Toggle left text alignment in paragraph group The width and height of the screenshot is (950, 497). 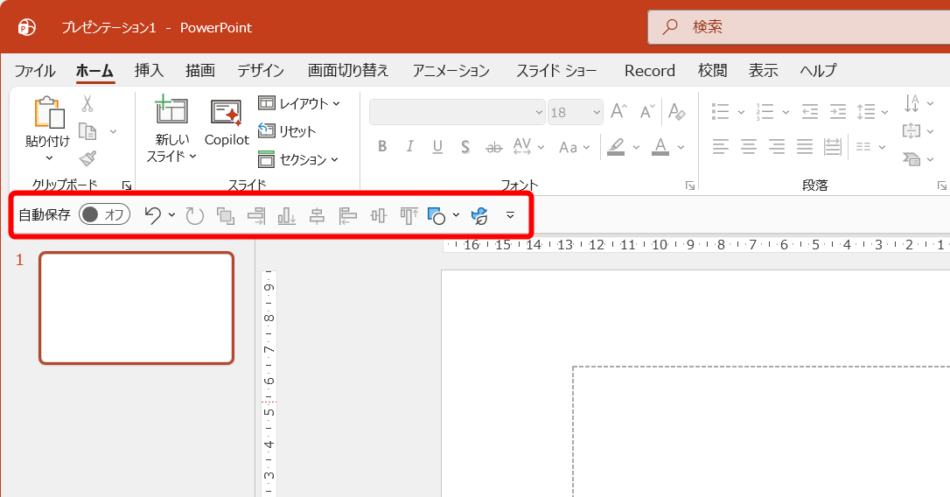pos(721,146)
